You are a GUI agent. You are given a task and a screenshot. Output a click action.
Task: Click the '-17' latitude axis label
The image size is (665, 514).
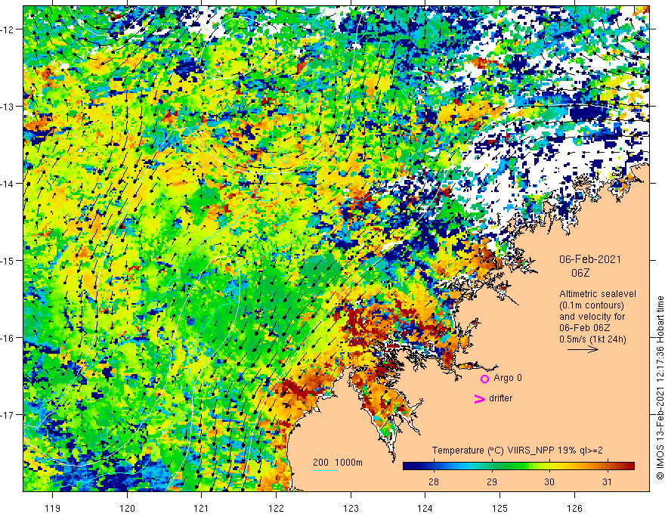coord(8,414)
